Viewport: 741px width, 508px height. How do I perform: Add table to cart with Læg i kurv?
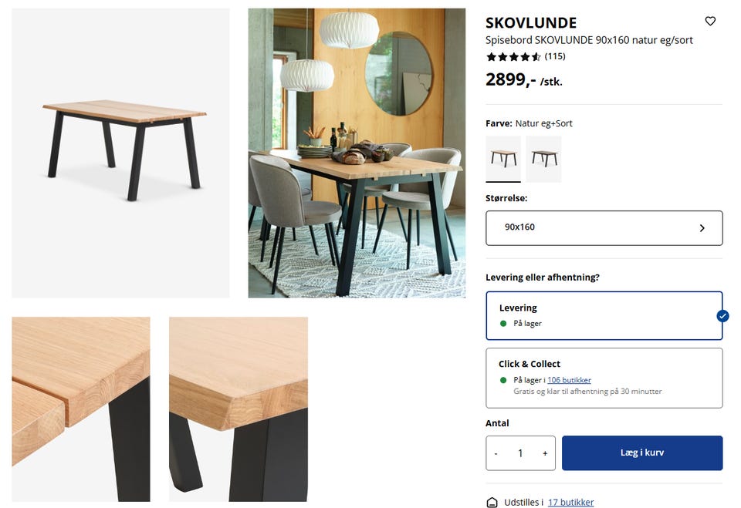click(641, 452)
